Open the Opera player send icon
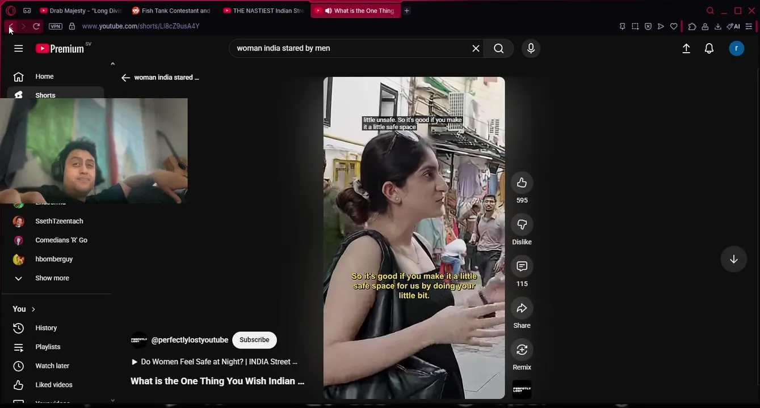760x408 pixels. click(x=661, y=26)
